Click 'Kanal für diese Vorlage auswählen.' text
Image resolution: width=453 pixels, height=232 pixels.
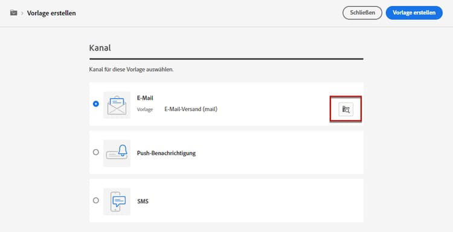pos(132,69)
